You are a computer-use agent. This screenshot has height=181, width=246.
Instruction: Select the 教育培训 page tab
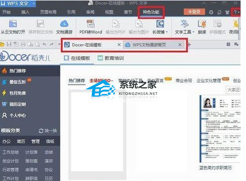pos(111,58)
